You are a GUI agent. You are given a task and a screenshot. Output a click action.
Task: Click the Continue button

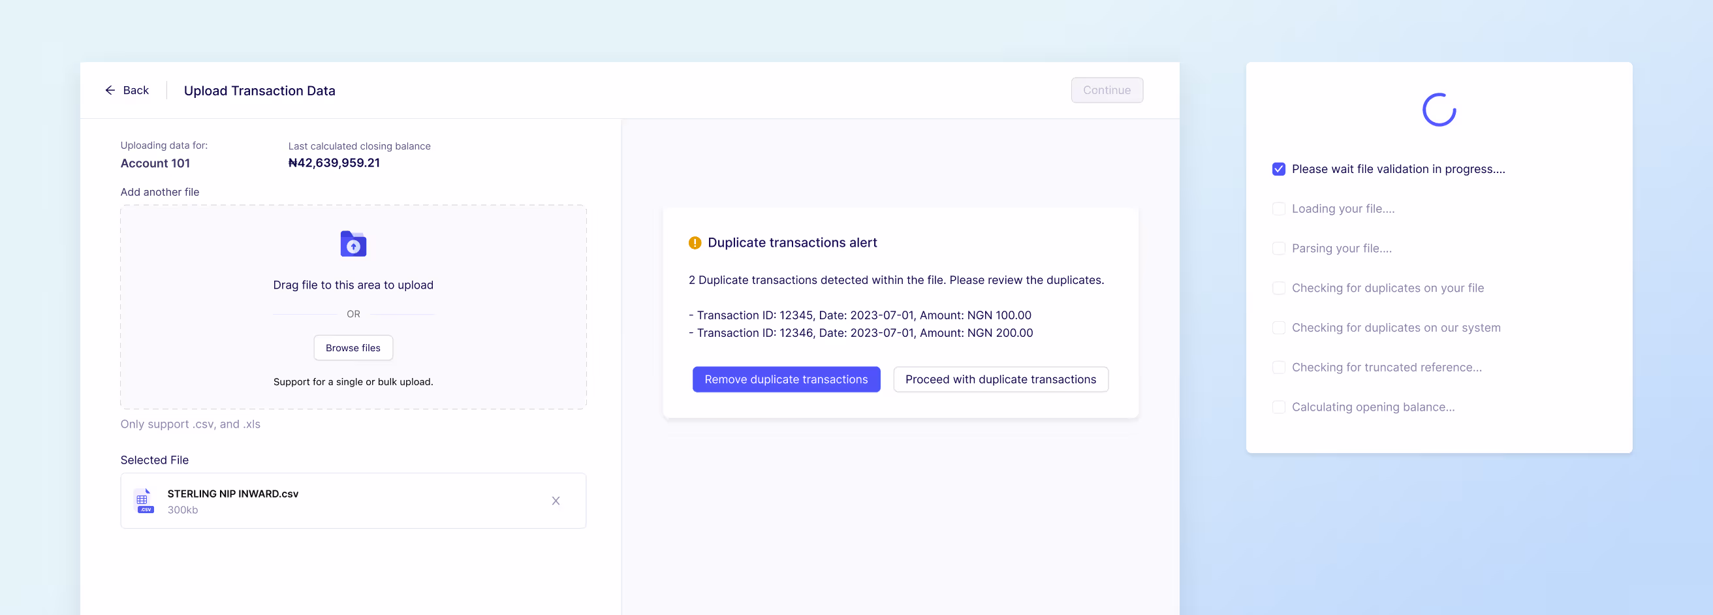pos(1107,90)
